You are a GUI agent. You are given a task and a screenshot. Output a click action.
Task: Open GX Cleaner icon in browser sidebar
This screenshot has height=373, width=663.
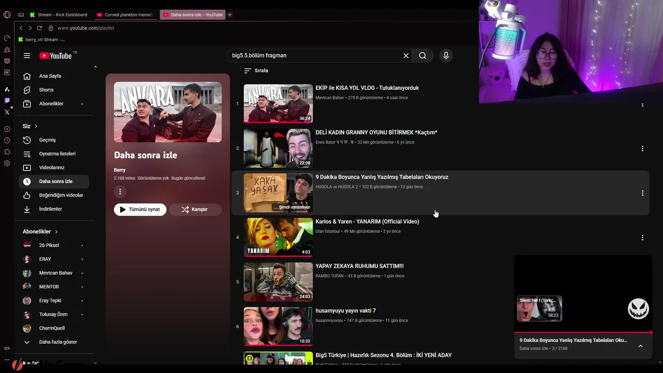point(7,50)
